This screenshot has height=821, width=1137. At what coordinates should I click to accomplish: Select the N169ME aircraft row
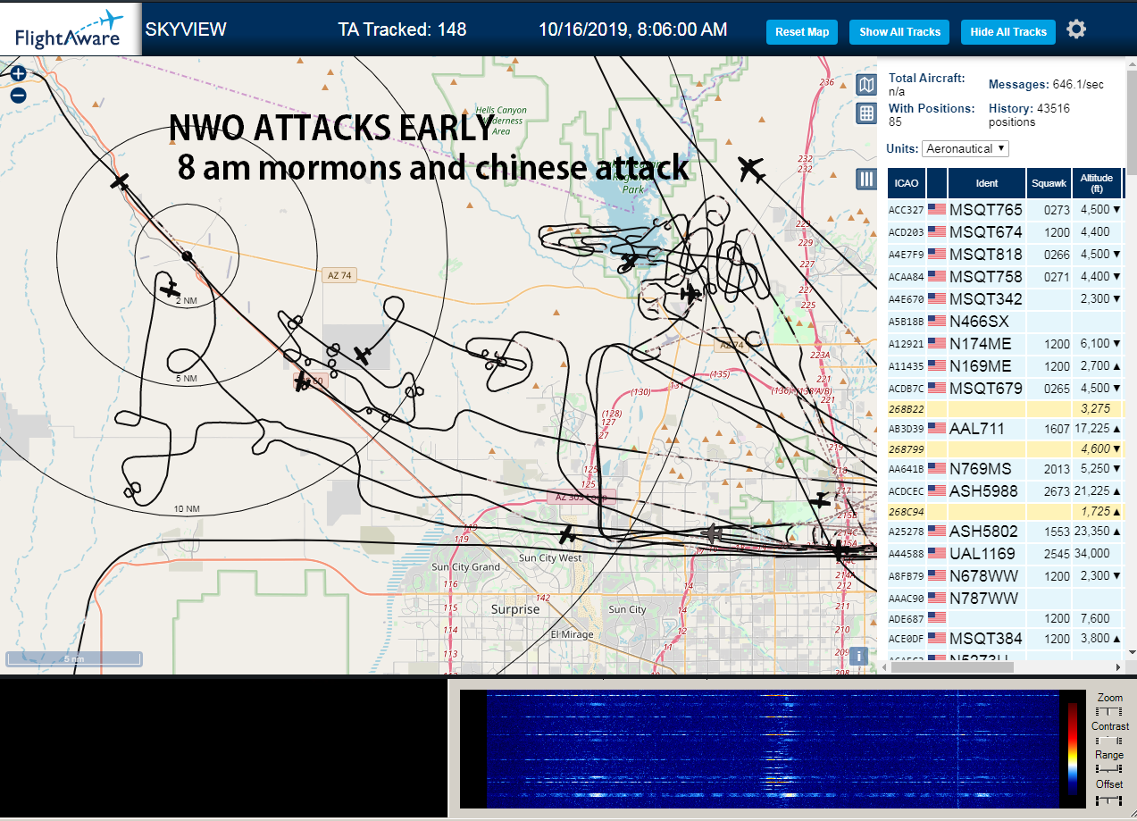pos(1005,366)
